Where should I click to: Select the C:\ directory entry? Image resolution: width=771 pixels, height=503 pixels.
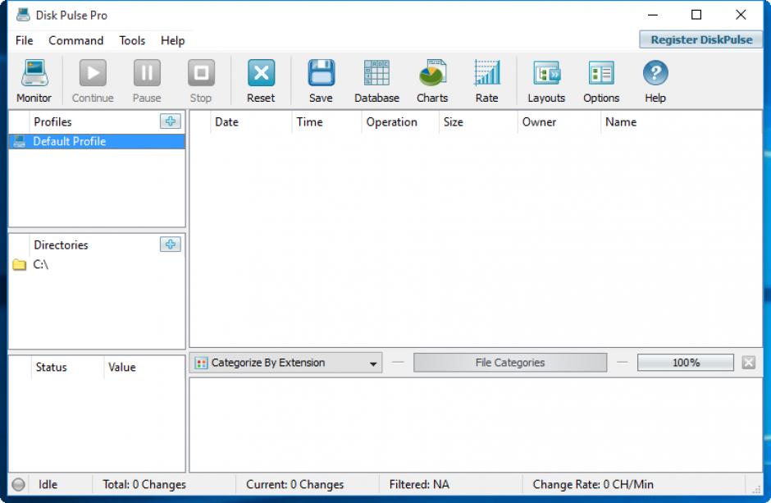pos(97,264)
